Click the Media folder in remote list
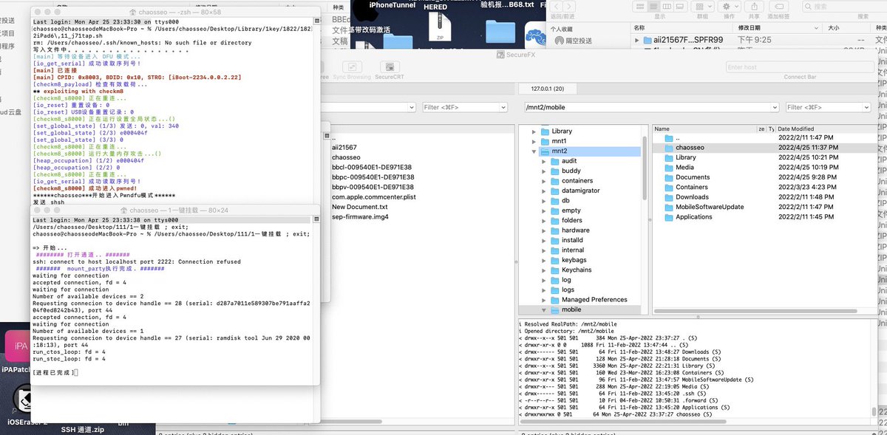 (684, 168)
